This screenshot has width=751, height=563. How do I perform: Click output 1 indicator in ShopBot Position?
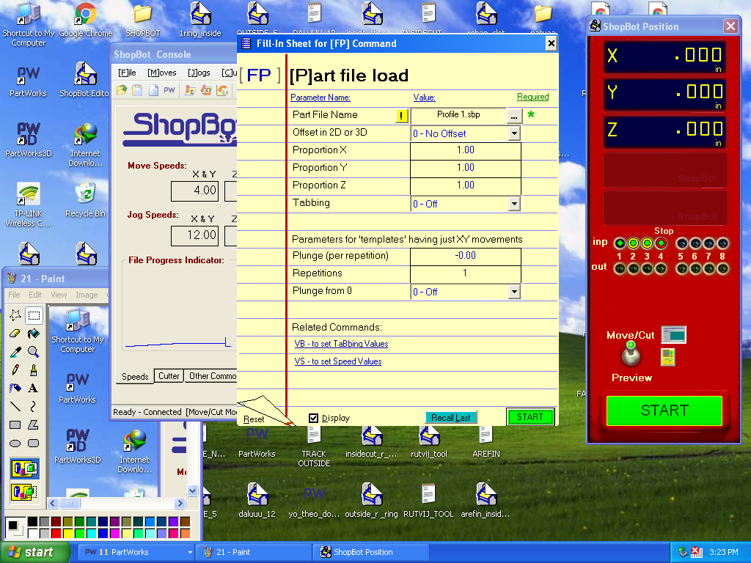click(x=619, y=269)
